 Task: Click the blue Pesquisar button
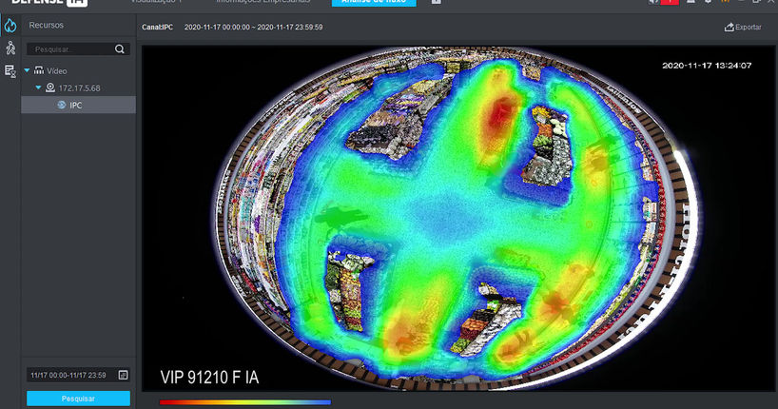78,399
